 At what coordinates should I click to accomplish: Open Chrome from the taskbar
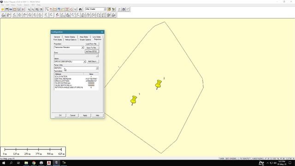point(34,163)
